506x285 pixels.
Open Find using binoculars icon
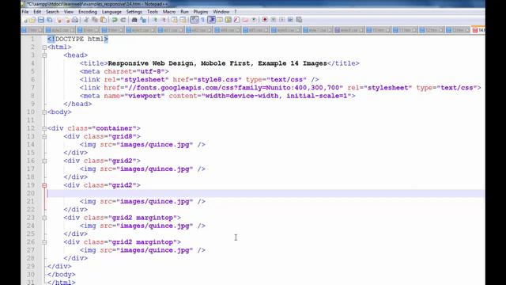coord(134,20)
